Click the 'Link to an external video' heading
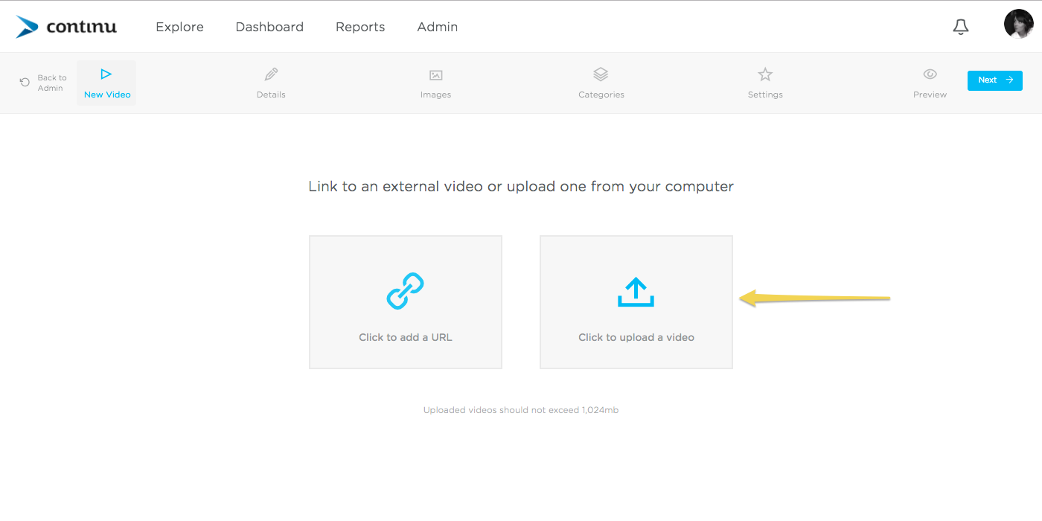Screen dimensions: 1042x521 pos(521,186)
